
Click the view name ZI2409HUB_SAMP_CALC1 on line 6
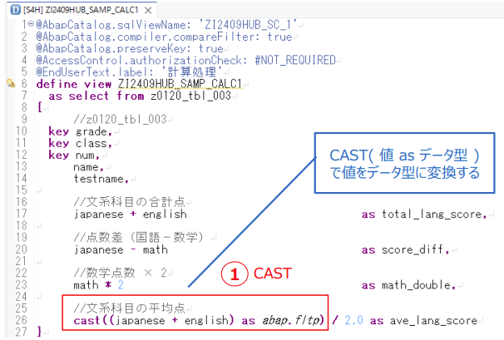pyautogui.click(x=180, y=84)
